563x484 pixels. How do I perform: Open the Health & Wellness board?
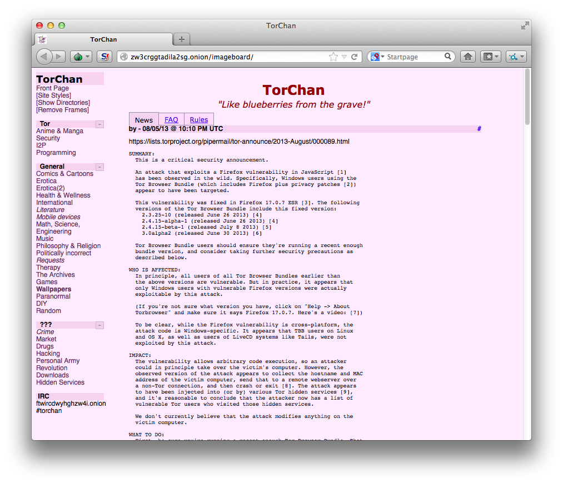63,195
